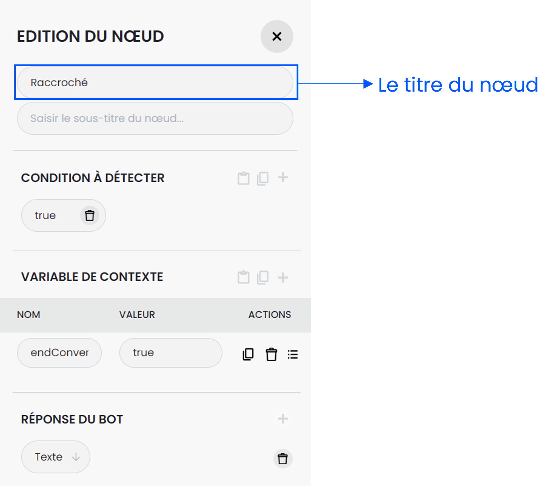Add a new context variable

(x=283, y=277)
